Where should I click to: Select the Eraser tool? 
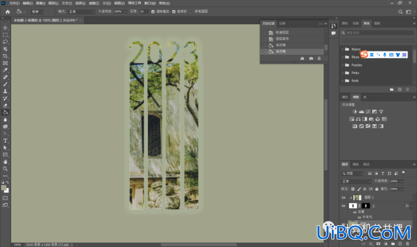pos(5,105)
